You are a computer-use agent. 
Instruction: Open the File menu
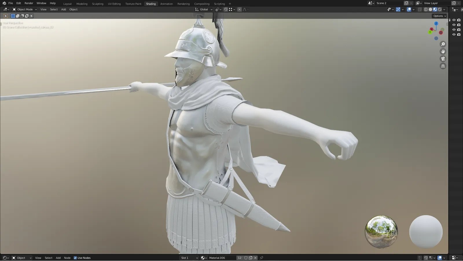point(11,3)
